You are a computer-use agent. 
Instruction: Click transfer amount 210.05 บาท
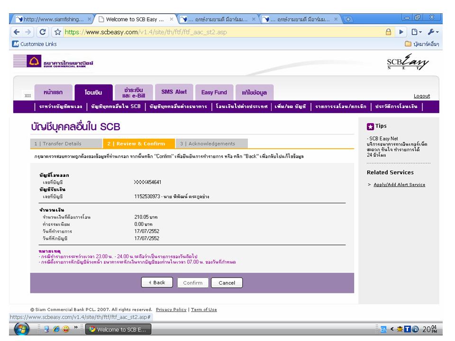146,217
